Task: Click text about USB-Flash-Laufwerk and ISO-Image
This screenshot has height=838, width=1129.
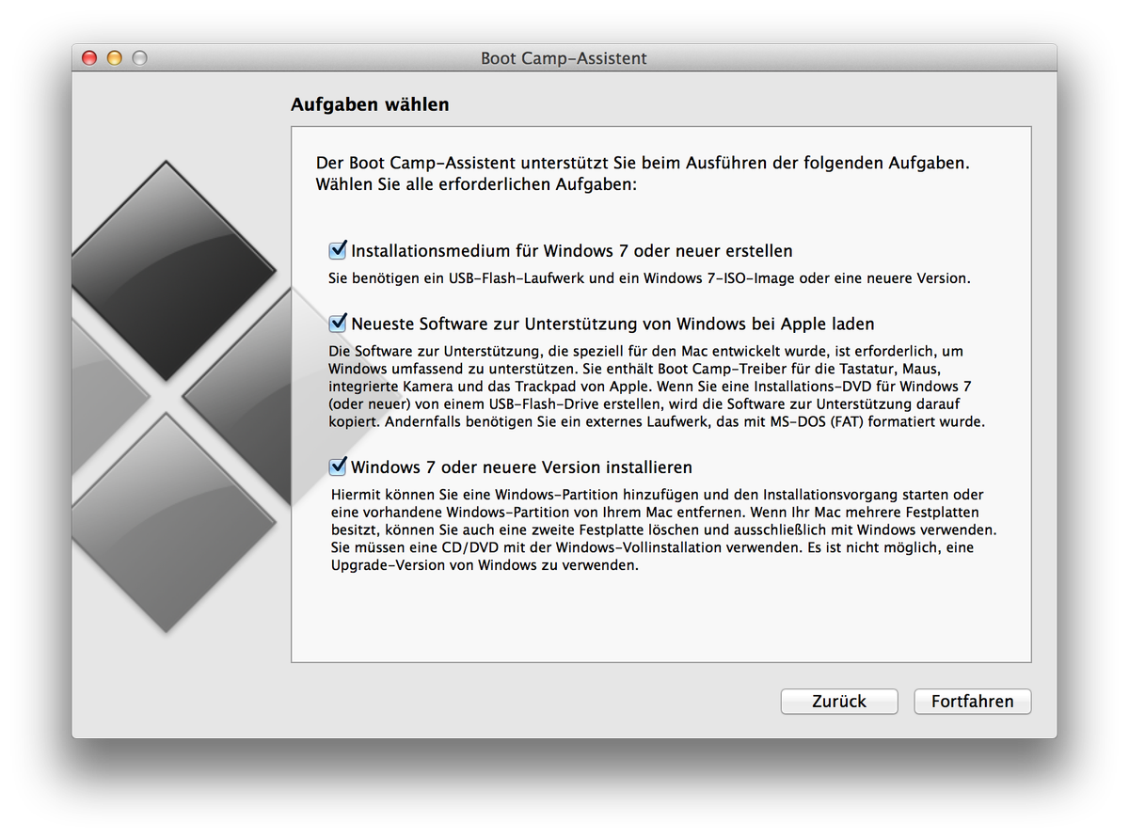Action: (x=649, y=278)
